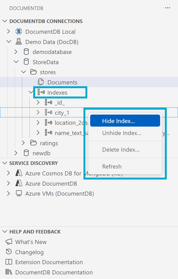
Task: Click the DocumentDB Local connection icon
Action: coord(19,31)
